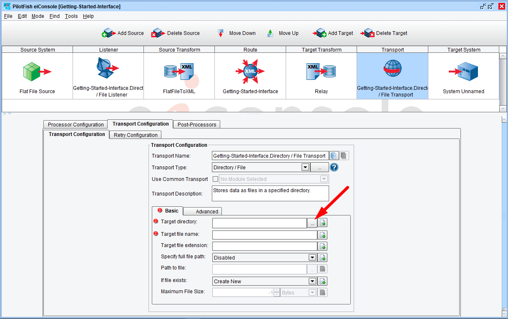Viewport: 508px width, 319px height.
Task: Click the Listener column header
Action: (x=108, y=49)
